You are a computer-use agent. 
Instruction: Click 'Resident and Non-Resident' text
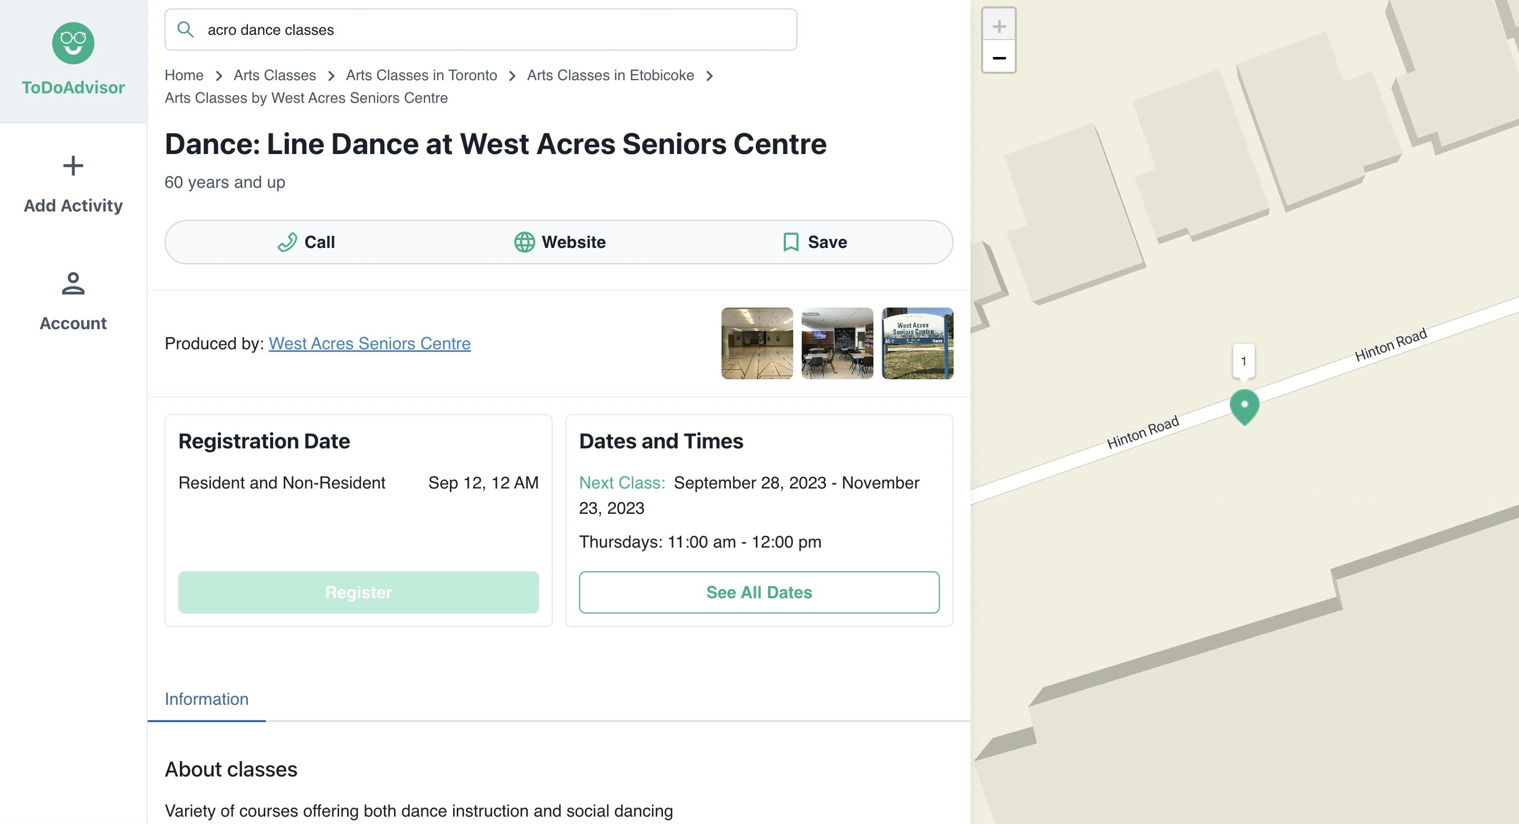282,483
